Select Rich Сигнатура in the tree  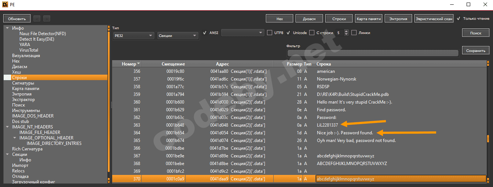tap(27, 149)
